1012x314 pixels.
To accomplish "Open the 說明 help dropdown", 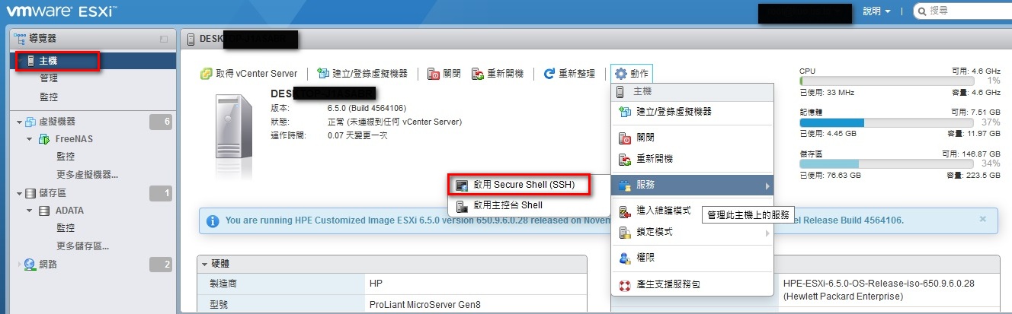I will 876,11.
